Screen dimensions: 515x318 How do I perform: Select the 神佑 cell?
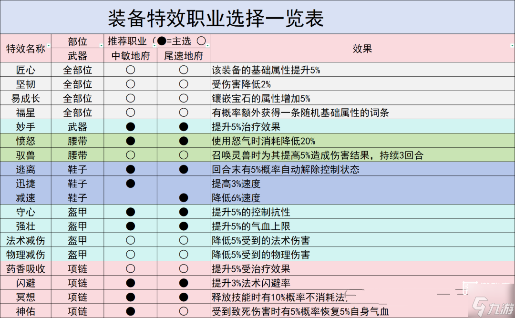coord(26,311)
